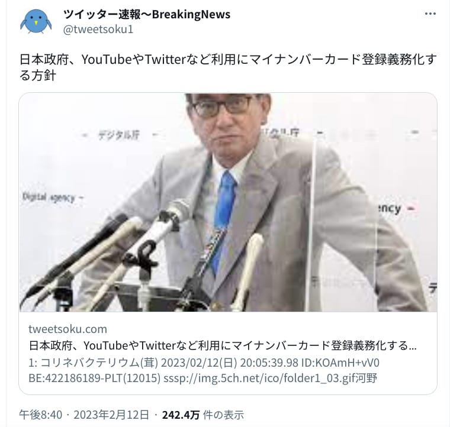Screen dimensions: 450x427
Task: Click the Digital agency text in the photo
Action: (49, 197)
